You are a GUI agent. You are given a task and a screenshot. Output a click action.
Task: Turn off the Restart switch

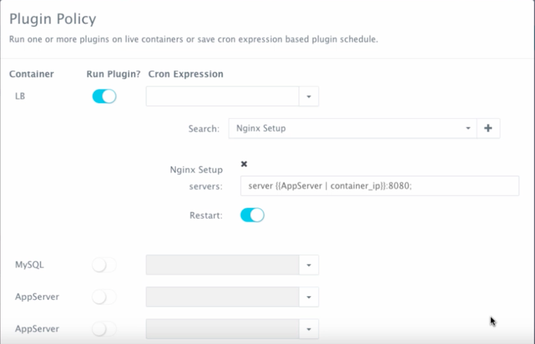pyautogui.click(x=252, y=215)
